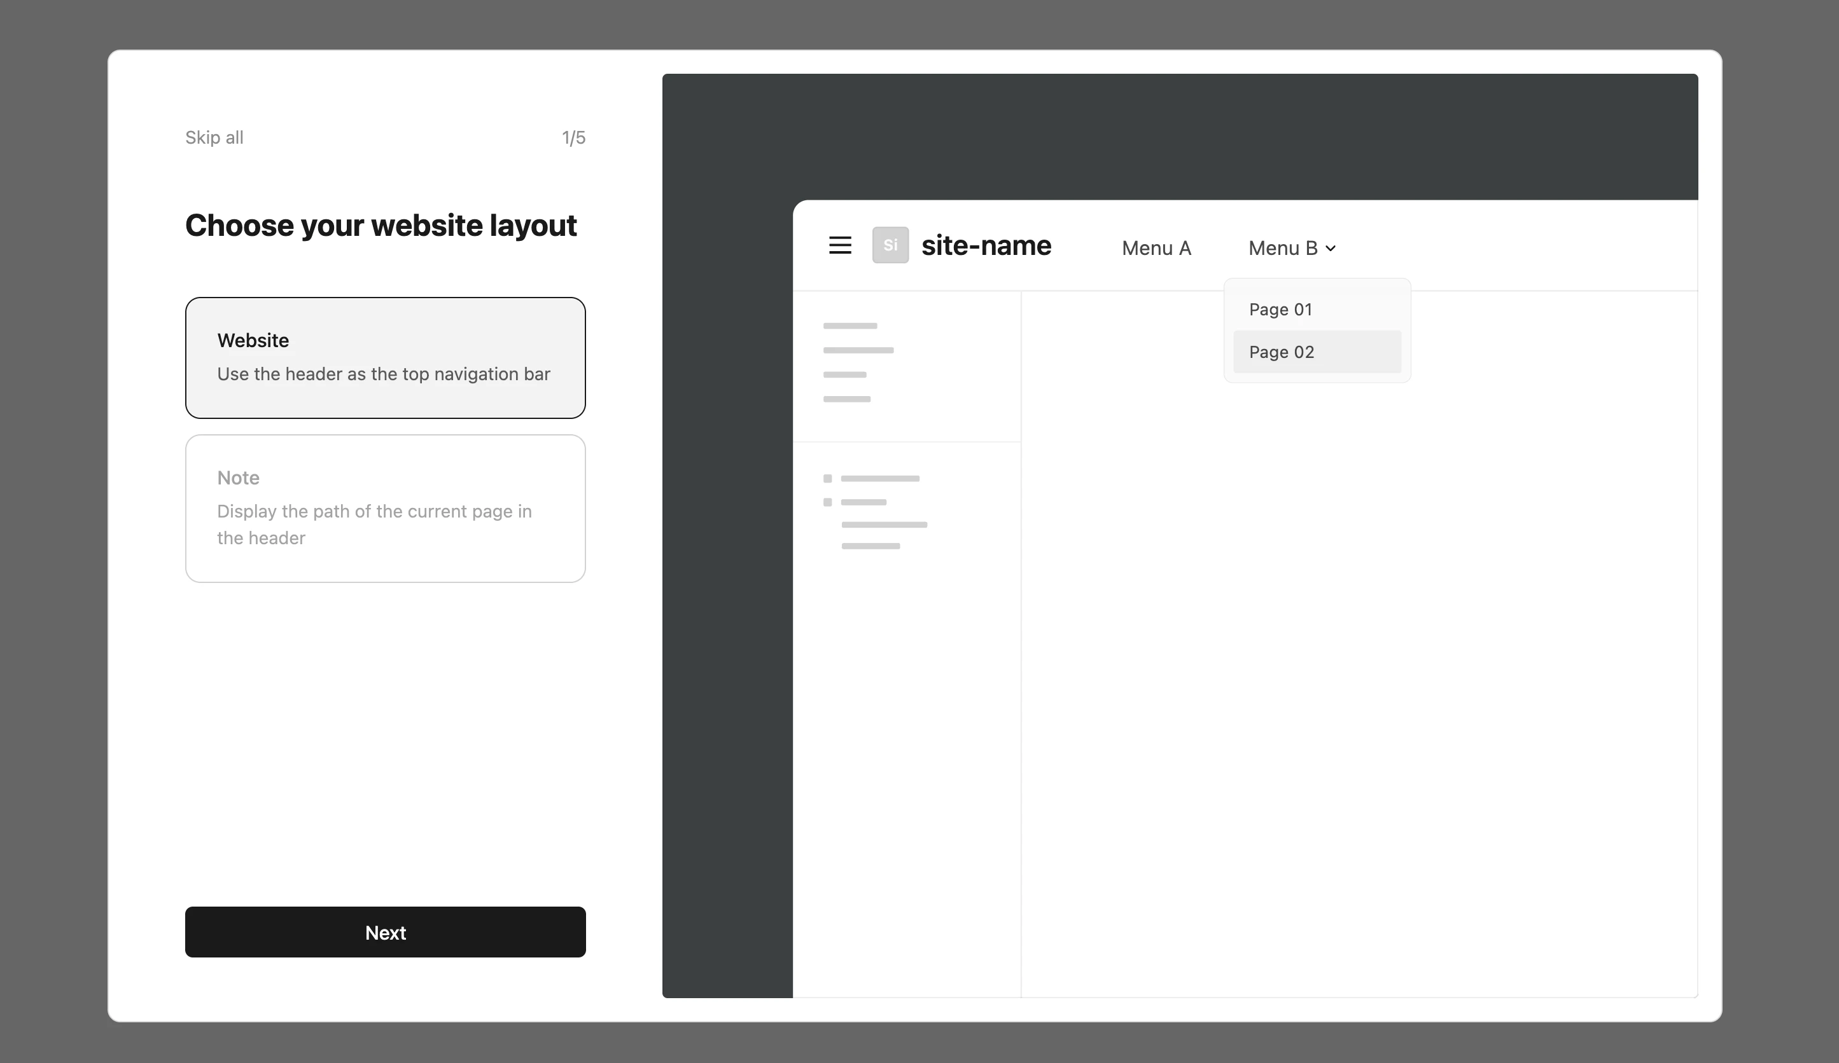Select the Note layout option
Viewport: 1839px width, 1063px height.
(386, 508)
